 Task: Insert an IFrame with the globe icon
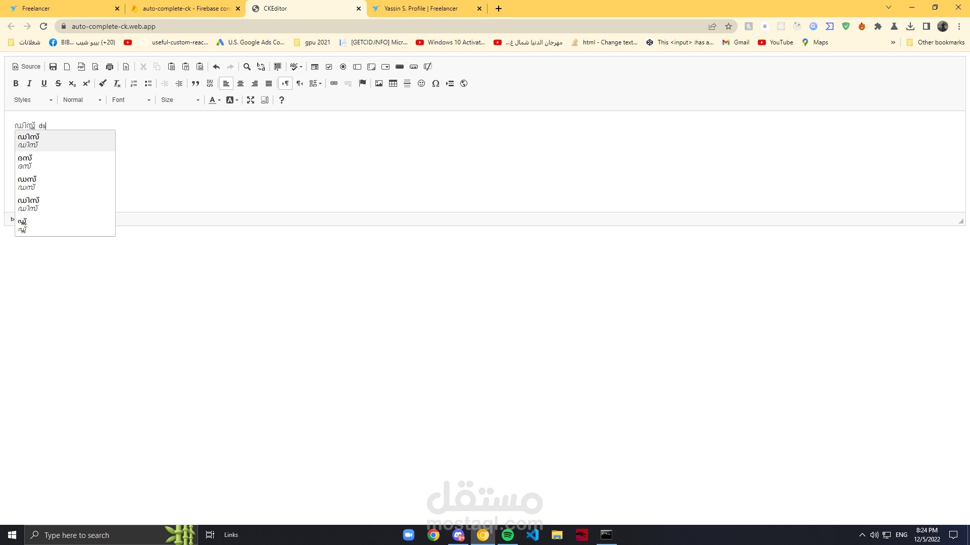[464, 83]
